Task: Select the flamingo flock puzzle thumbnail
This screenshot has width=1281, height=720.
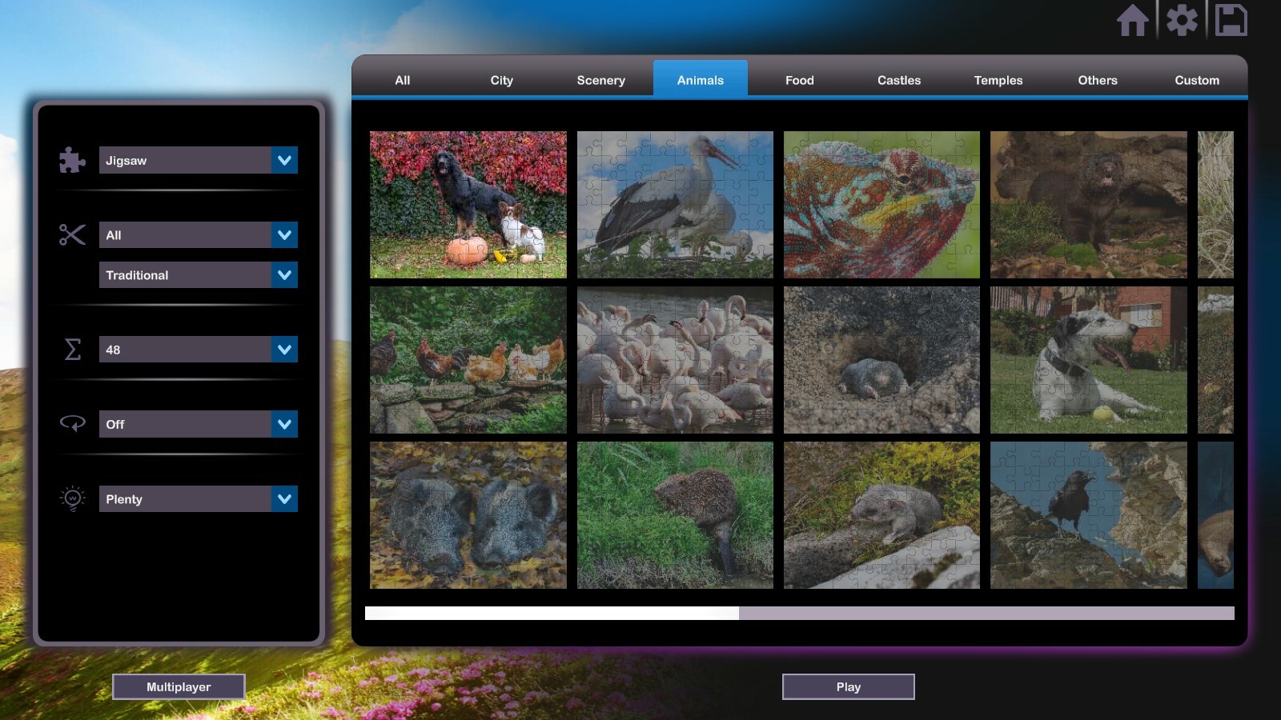Action: [673, 360]
